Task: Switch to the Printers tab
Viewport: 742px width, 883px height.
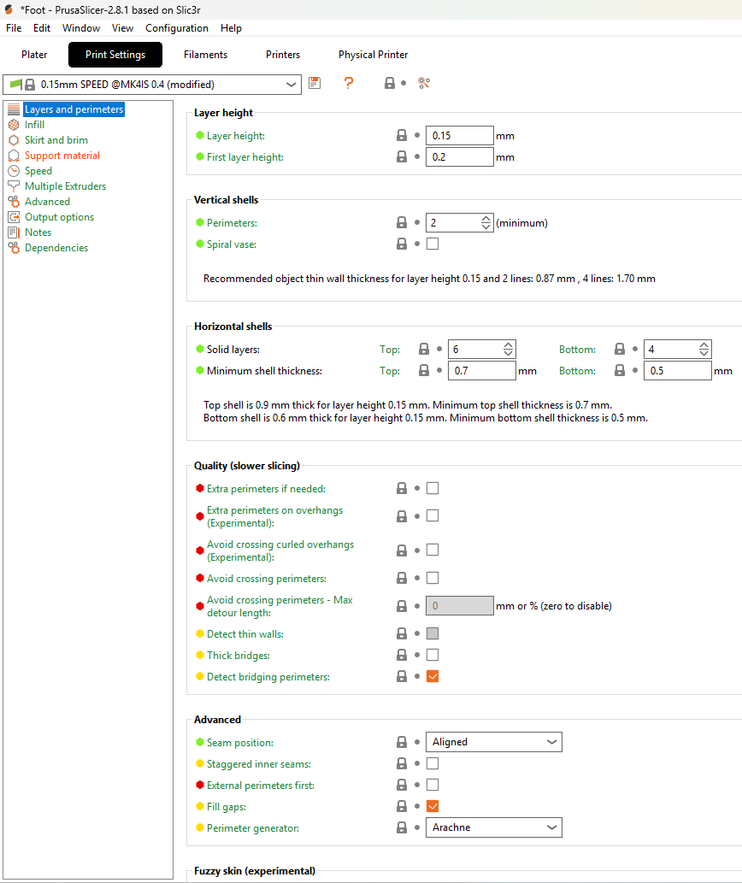Action: (x=283, y=55)
